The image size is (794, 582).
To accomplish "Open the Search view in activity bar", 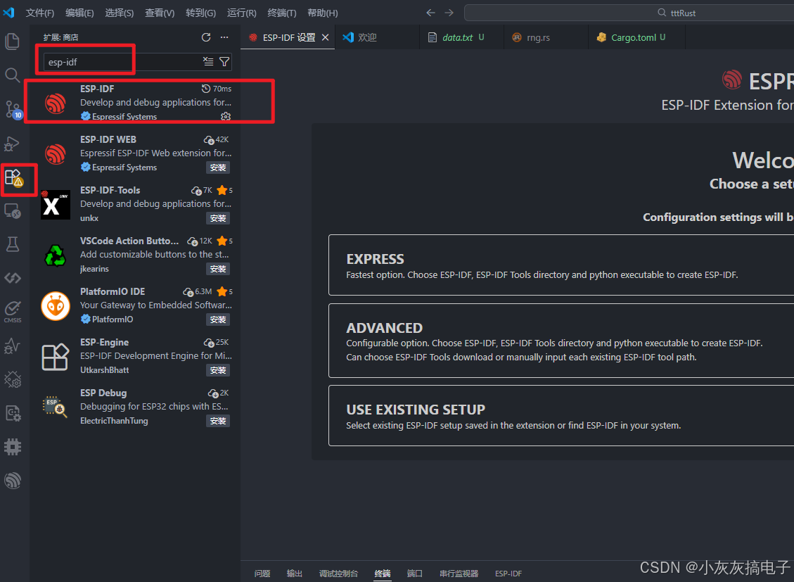I will click(12, 75).
